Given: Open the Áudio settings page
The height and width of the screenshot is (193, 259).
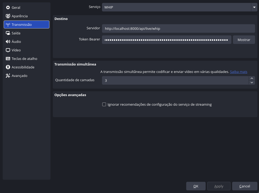Looking at the screenshot, I should [x=26, y=42].
